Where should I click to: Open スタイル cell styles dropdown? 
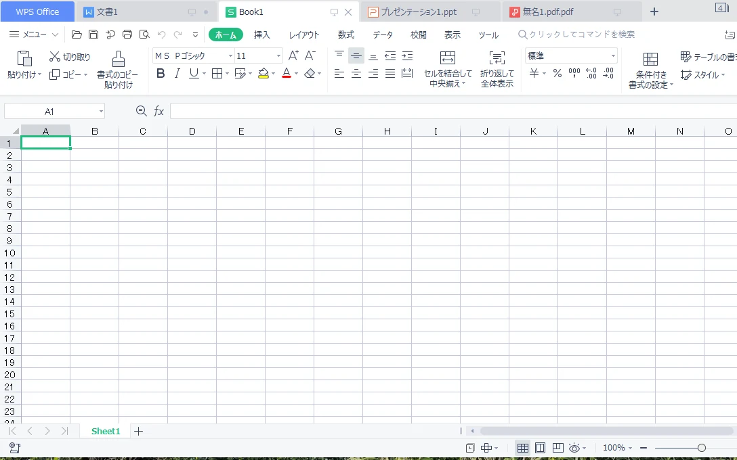tap(702, 74)
